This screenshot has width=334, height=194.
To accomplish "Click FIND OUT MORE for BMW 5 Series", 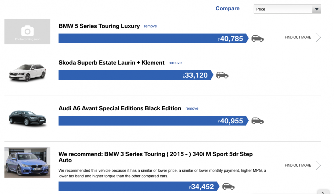I will point(298,37).
